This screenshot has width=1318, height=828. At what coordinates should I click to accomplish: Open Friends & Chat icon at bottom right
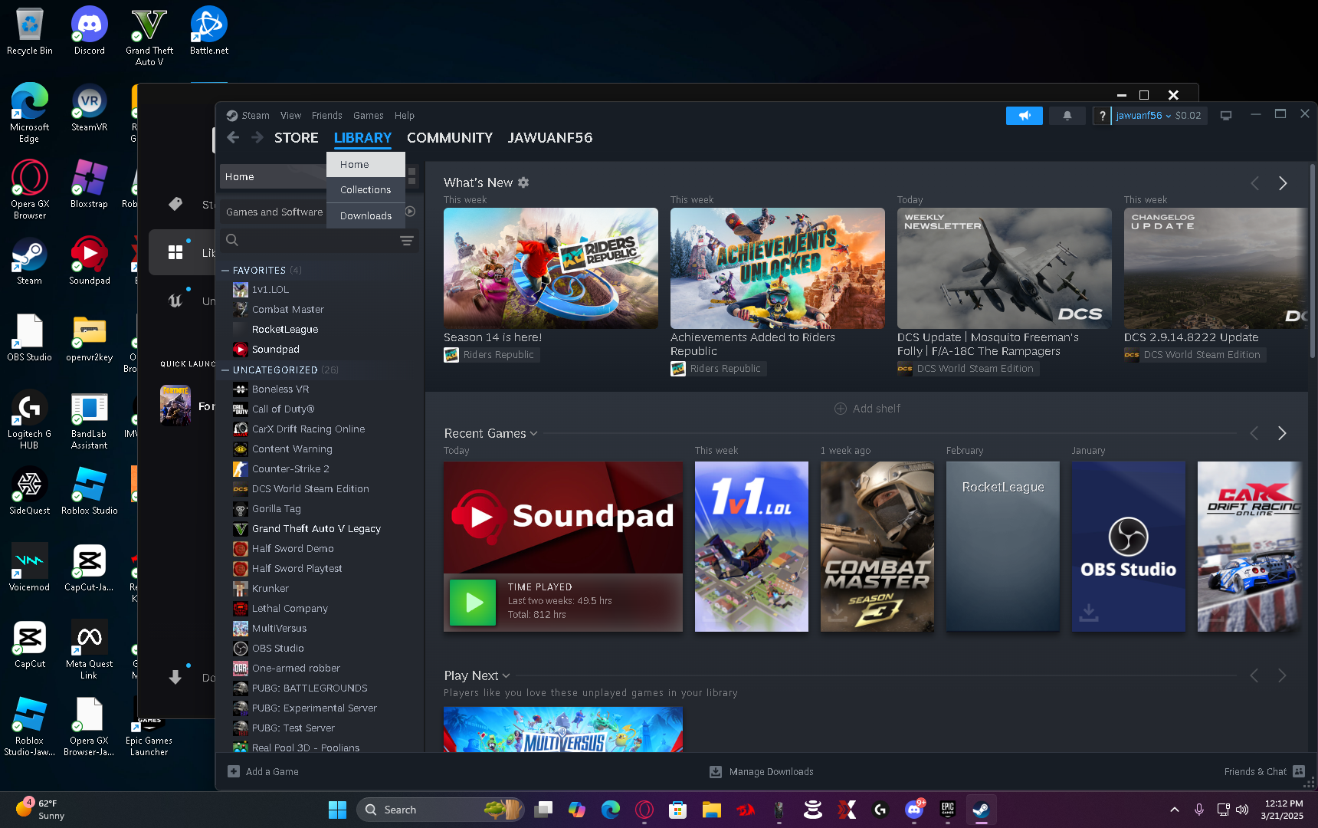(x=1299, y=771)
